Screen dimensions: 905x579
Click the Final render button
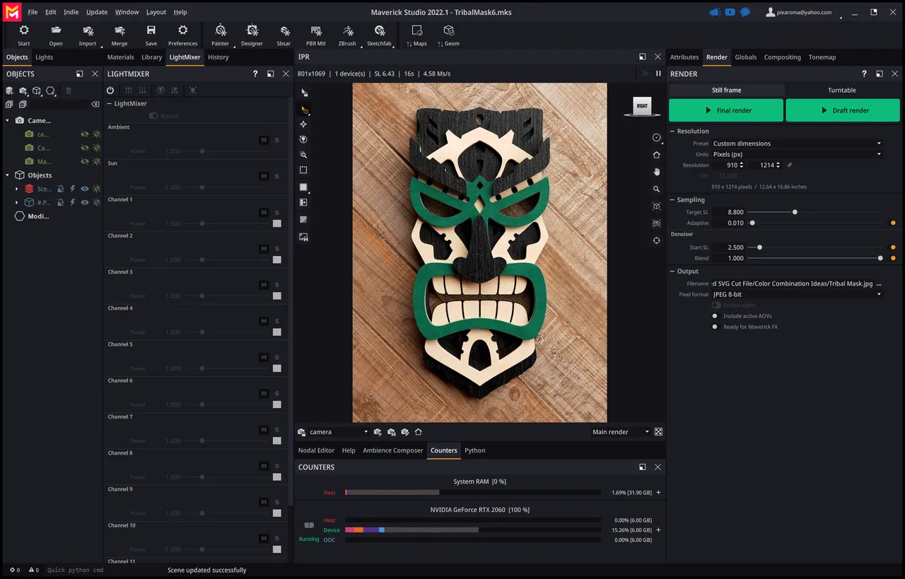(x=726, y=110)
